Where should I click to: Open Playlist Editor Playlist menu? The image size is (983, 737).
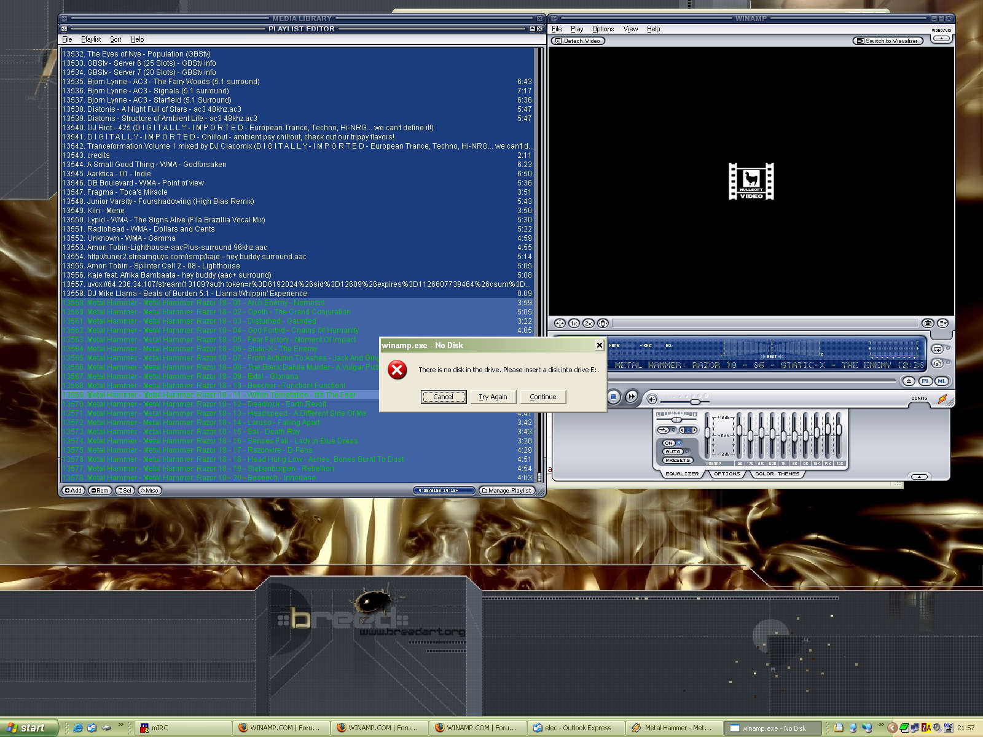pyautogui.click(x=91, y=39)
